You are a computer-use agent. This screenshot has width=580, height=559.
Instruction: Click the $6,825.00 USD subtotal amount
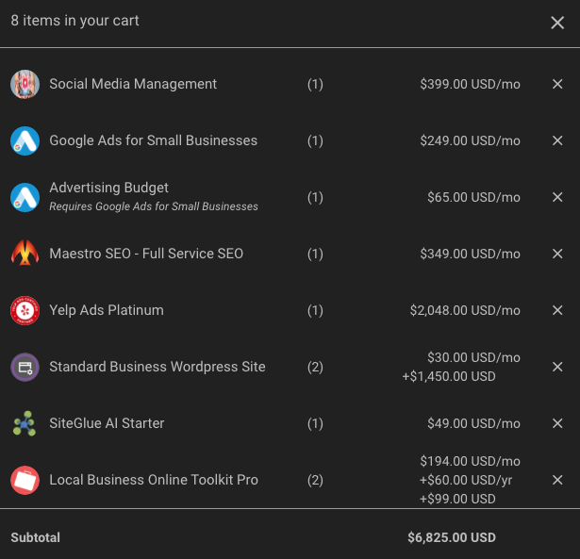click(x=452, y=537)
